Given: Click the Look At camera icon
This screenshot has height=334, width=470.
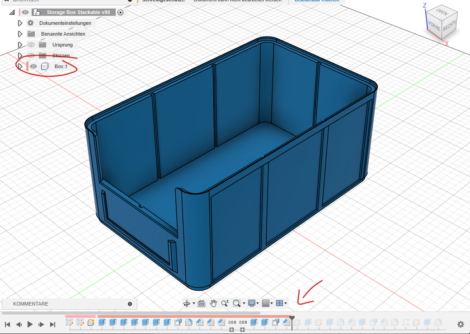Looking at the screenshot, I should pos(202,303).
